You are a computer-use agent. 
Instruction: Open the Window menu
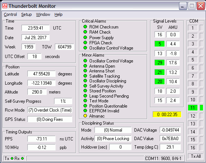tap(43, 14)
